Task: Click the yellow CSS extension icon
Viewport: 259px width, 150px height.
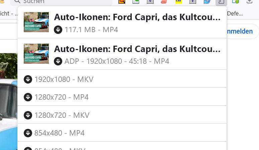Action: click(178, 1)
